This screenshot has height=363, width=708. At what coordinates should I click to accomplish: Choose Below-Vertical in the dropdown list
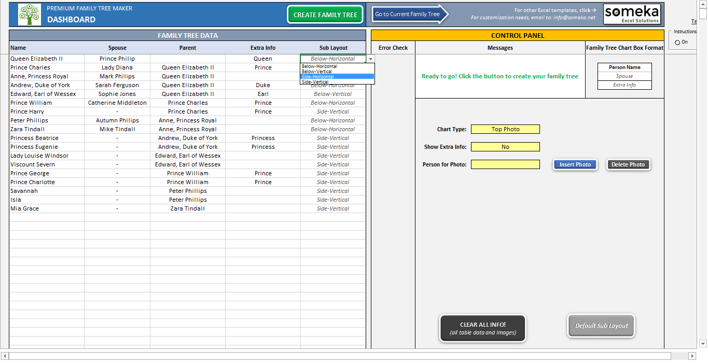(x=337, y=72)
